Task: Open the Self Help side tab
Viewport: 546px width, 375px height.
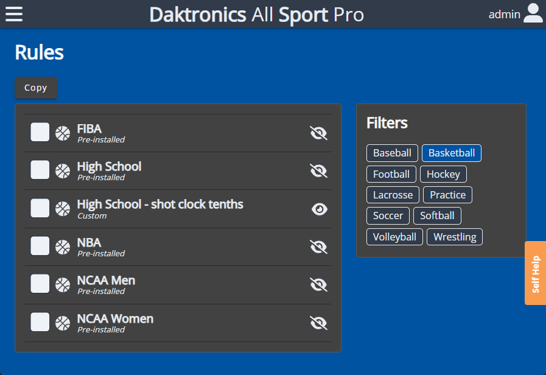Action: [x=536, y=273]
